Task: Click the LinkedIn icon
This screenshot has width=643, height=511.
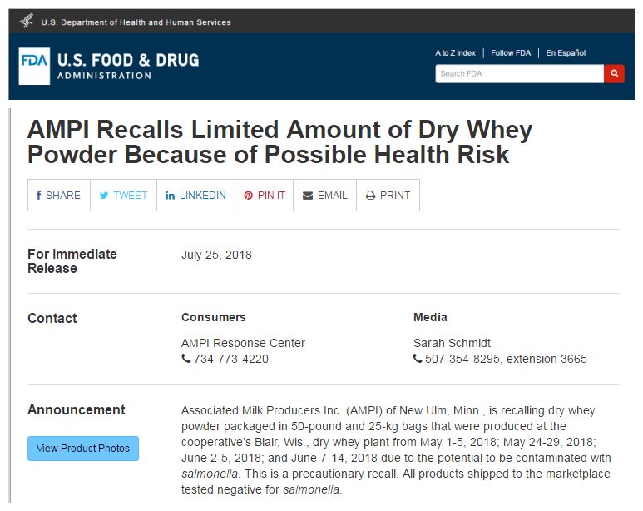Action: [170, 196]
